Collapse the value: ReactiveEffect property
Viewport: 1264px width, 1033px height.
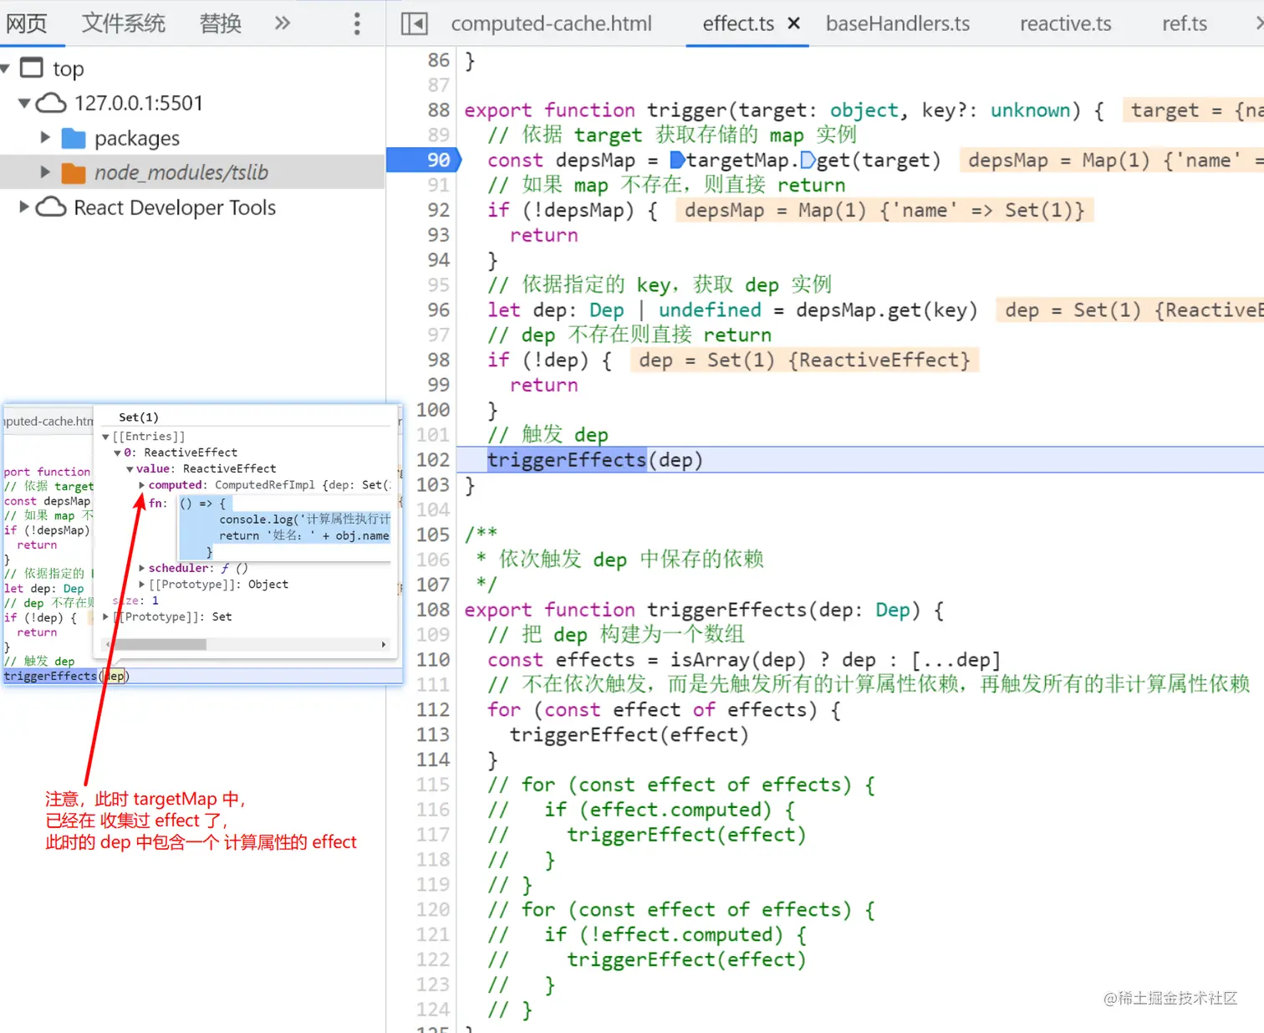click(x=130, y=469)
